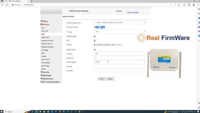Click the 'No seguro' warning icon
This screenshot has width=200, height=113.
click(13, 5)
